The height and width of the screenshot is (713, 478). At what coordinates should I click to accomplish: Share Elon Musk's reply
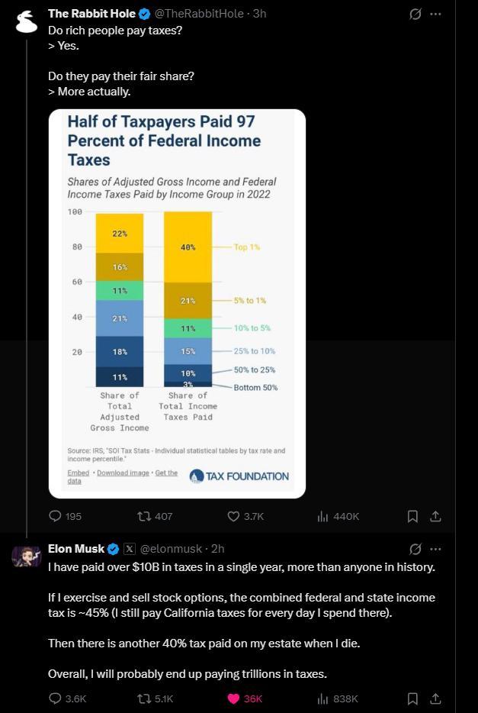pos(435,698)
